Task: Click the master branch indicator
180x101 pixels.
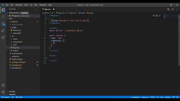Action: pyautogui.click(x=6, y=97)
